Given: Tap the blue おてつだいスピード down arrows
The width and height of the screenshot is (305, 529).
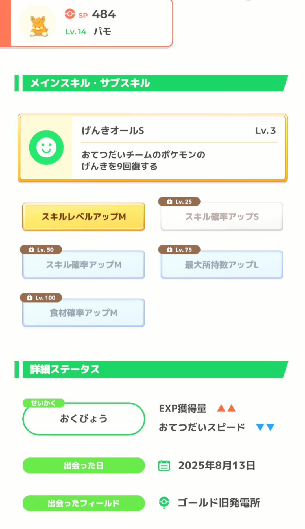Looking at the screenshot, I should coord(265,427).
